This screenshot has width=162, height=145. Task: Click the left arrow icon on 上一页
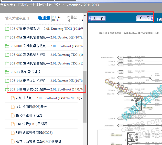90,18
